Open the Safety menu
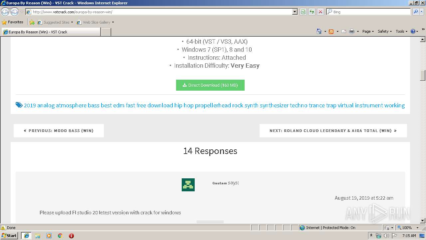426x240 pixels. [384, 31]
